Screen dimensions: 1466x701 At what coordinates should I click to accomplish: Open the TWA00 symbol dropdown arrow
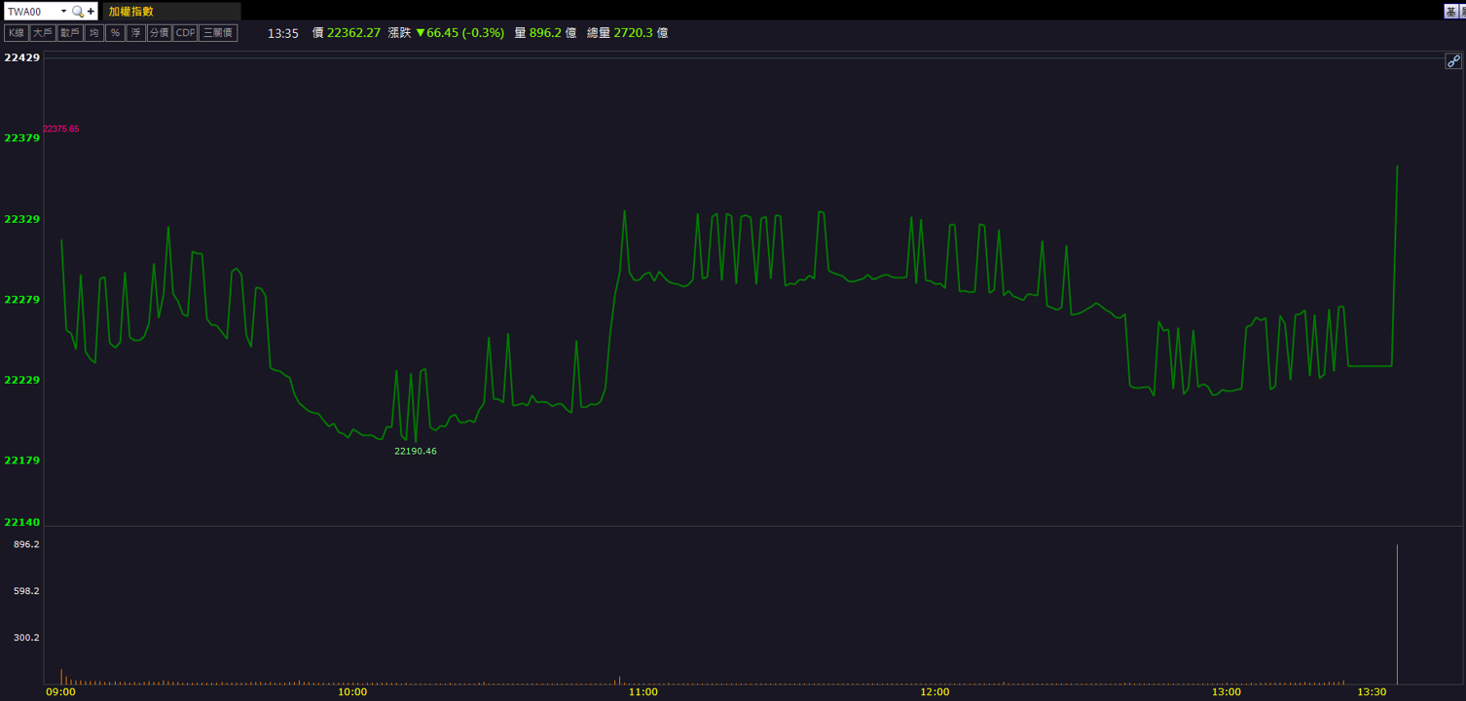(63, 12)
